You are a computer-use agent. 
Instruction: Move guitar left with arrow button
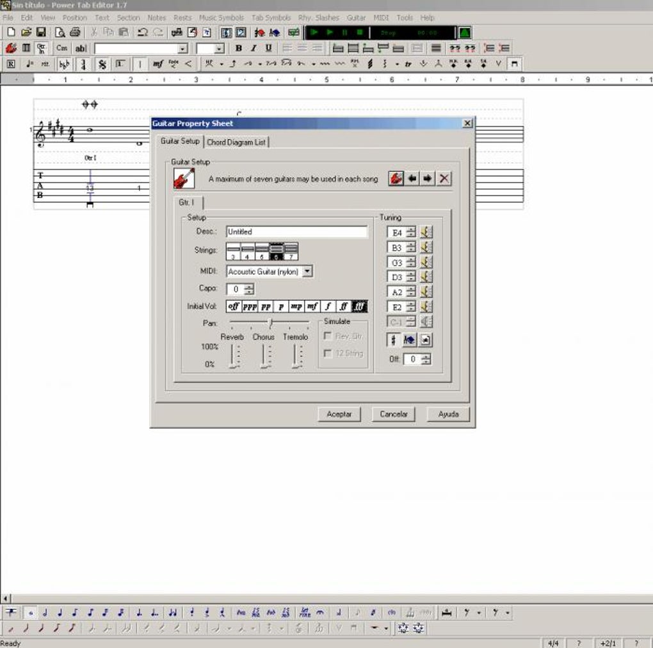click(412, 178)
